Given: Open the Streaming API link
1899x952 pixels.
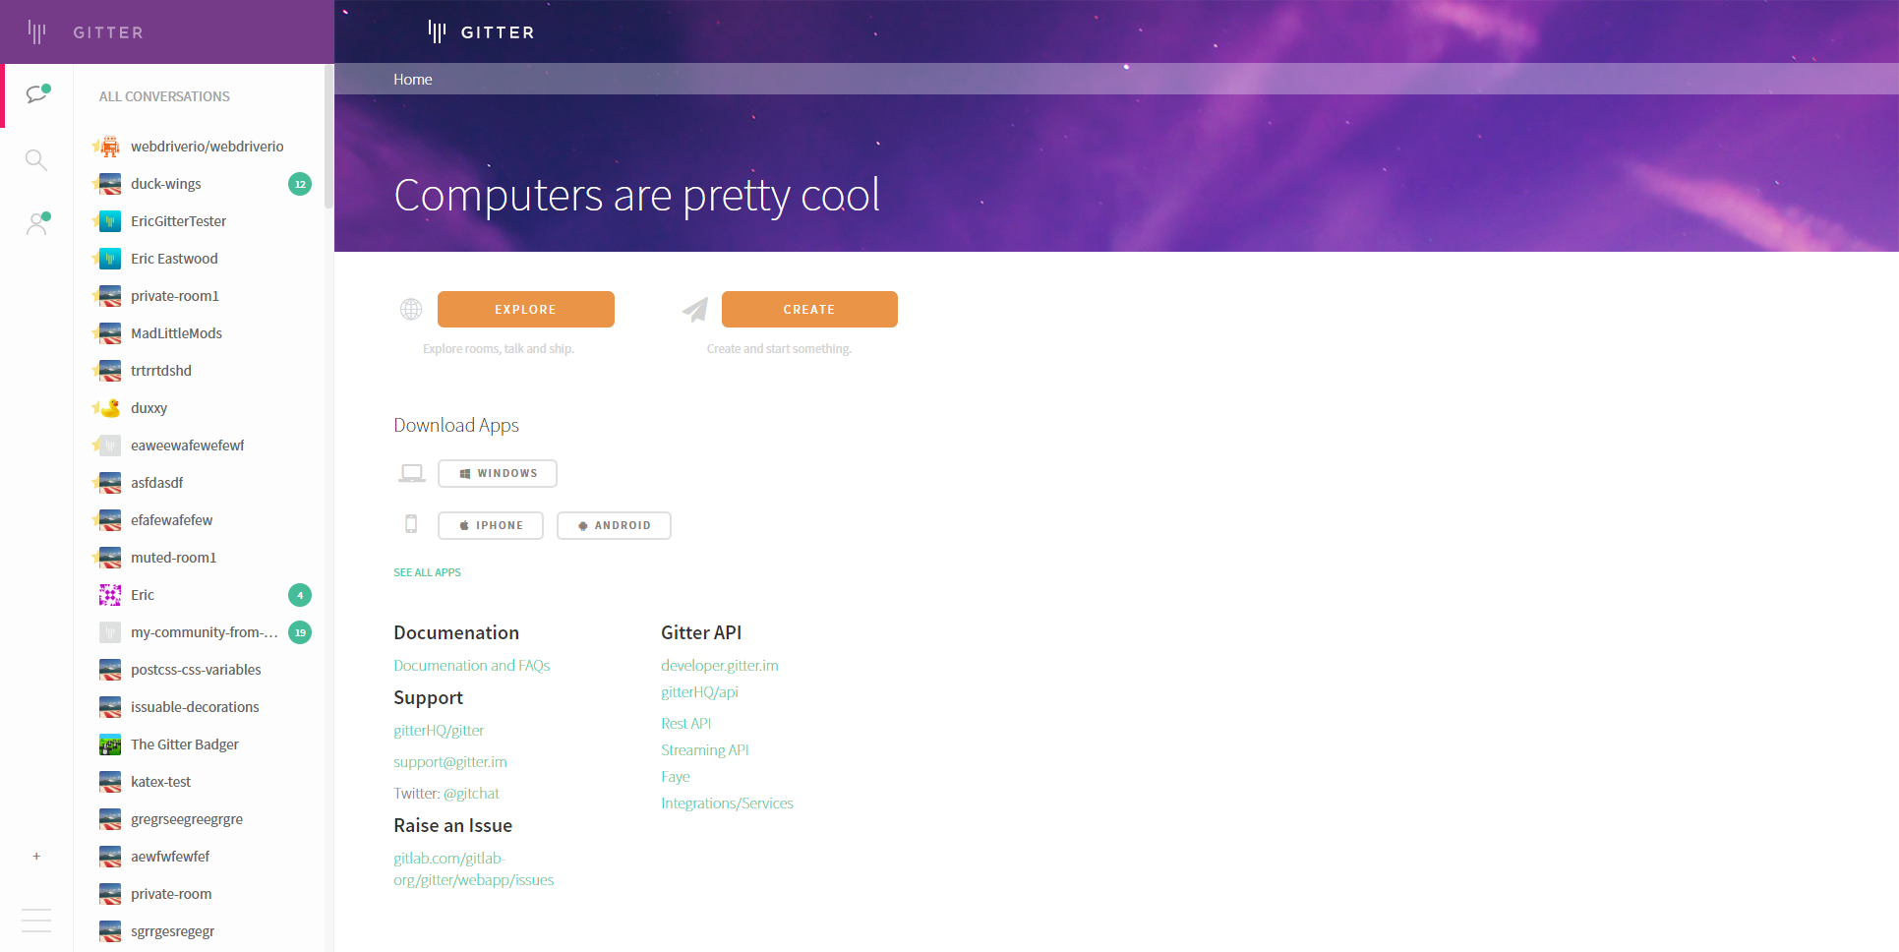Looking at the screenshot, I should click(705, 750).
